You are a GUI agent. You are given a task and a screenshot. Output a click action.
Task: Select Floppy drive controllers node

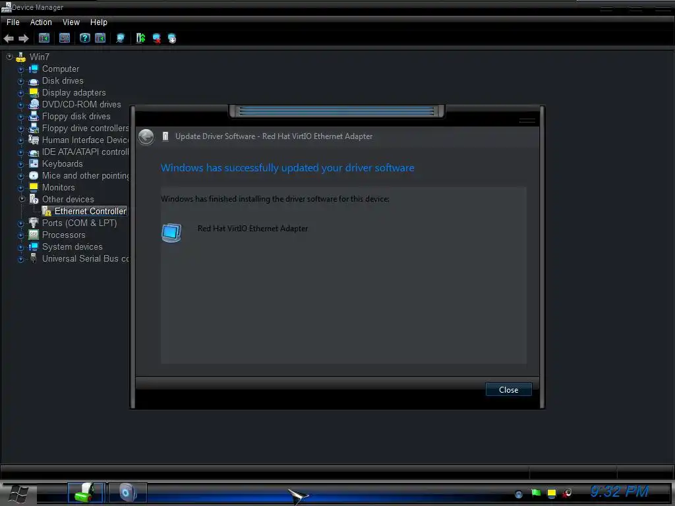85,128
